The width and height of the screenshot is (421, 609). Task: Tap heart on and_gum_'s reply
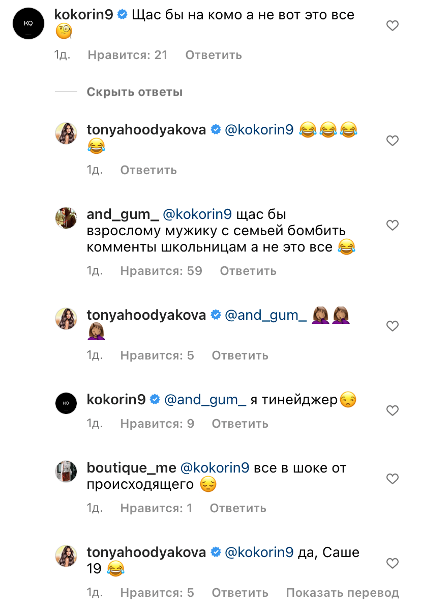tap(393, 225)
